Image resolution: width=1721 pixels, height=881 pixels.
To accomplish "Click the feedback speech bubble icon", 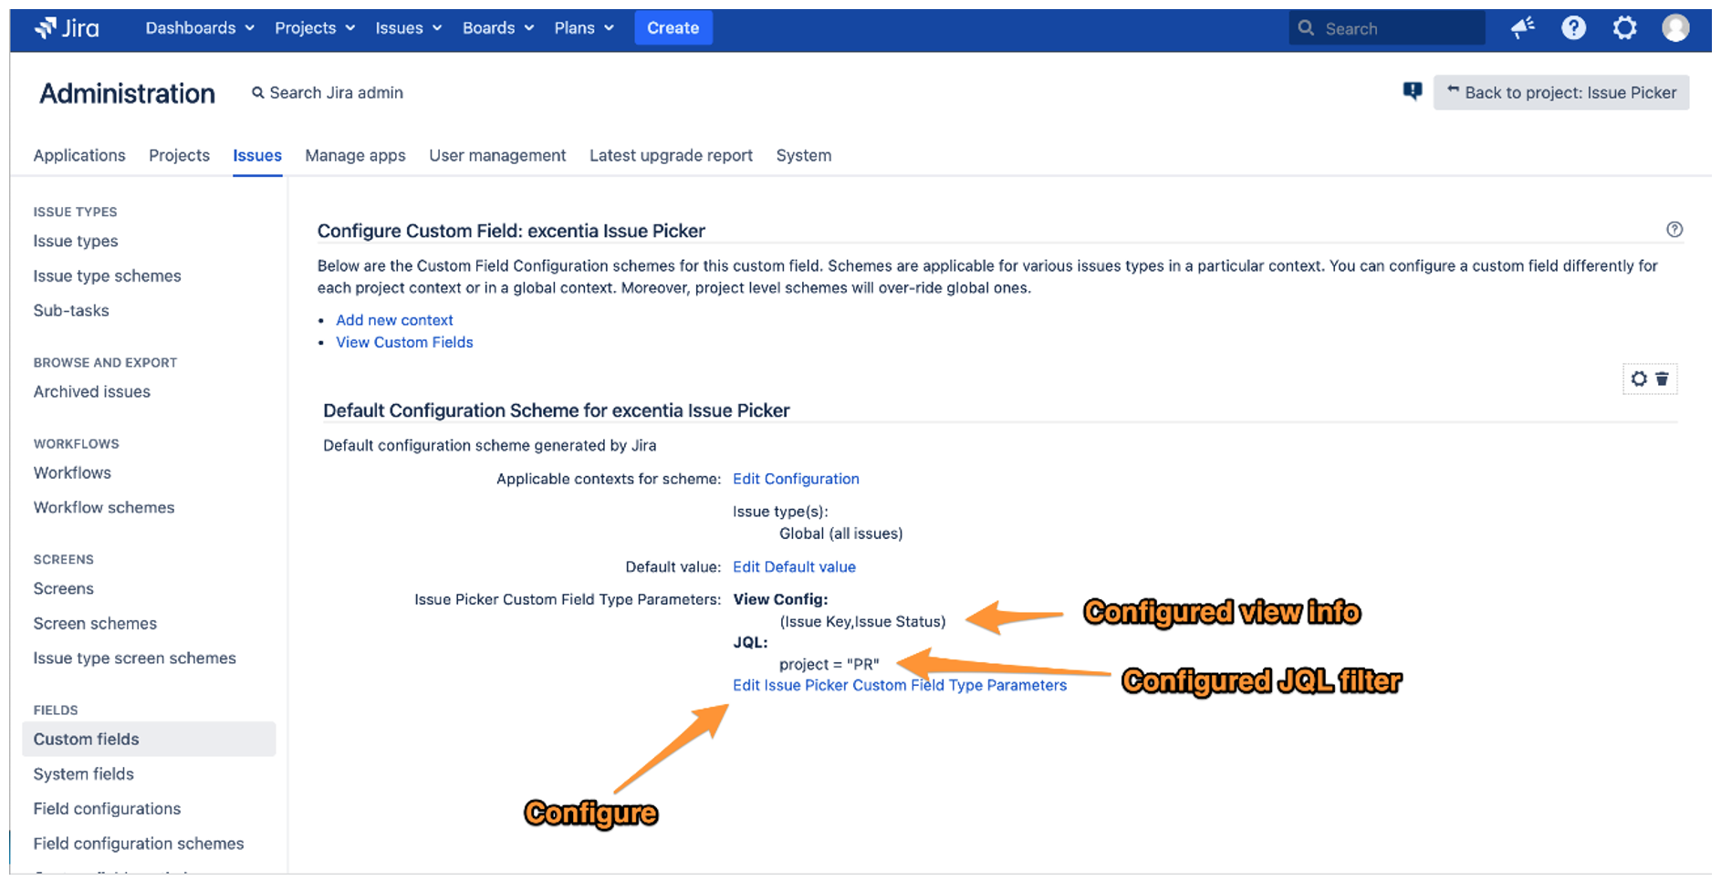I will click(1413, 91).
